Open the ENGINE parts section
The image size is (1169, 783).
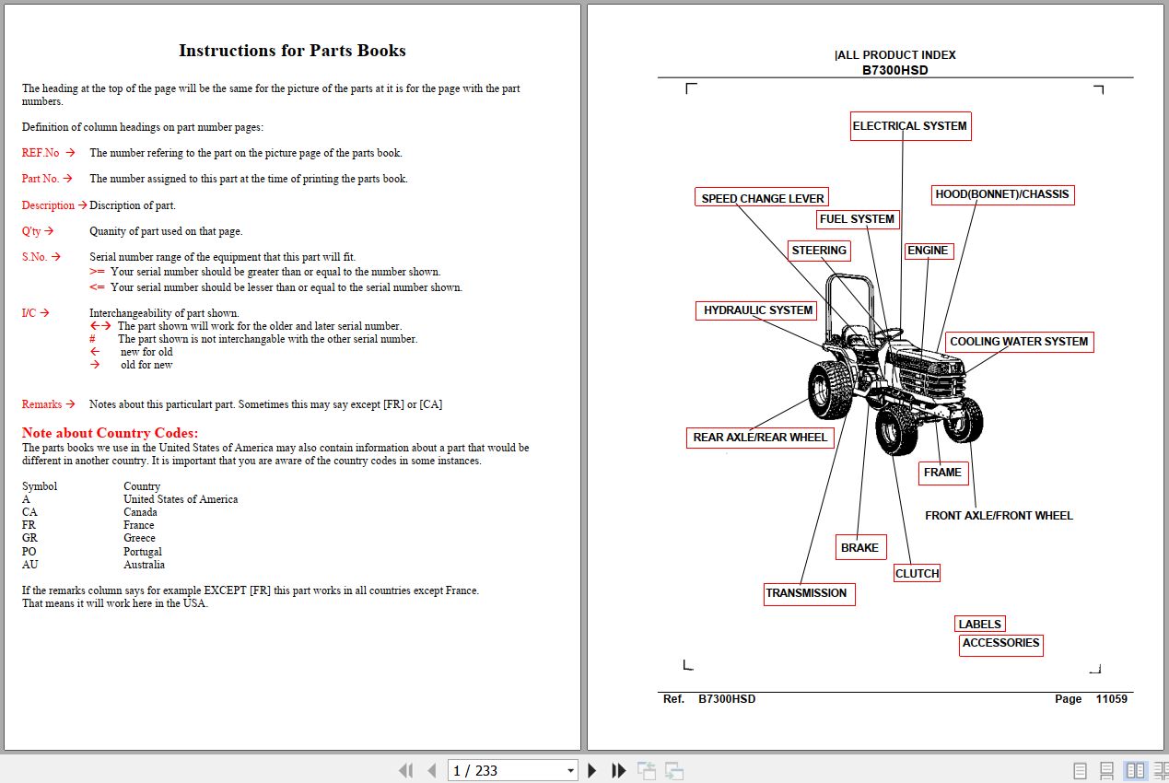click(x=928, y=251)
